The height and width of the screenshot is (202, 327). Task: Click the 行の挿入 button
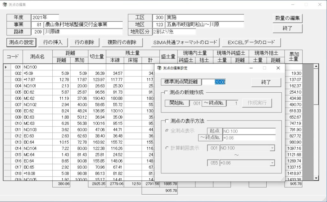[x=53, y=43]
